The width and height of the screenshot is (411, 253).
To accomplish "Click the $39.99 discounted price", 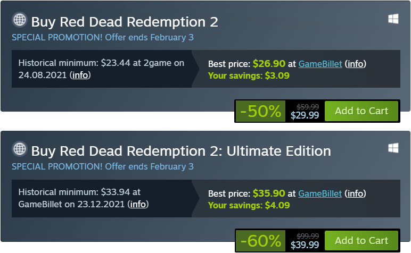I will point(305,245).
